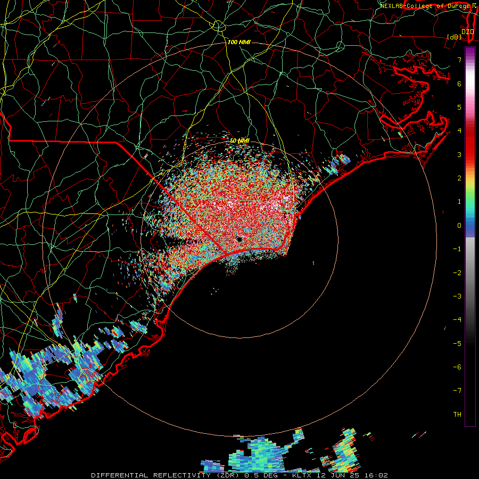The image size is (479, 479).
Task: Click the 6 value on the color scale
Action: (459, 84)
